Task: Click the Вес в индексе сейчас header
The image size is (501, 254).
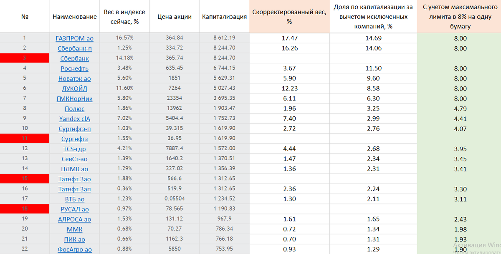Action: [125, 17]
